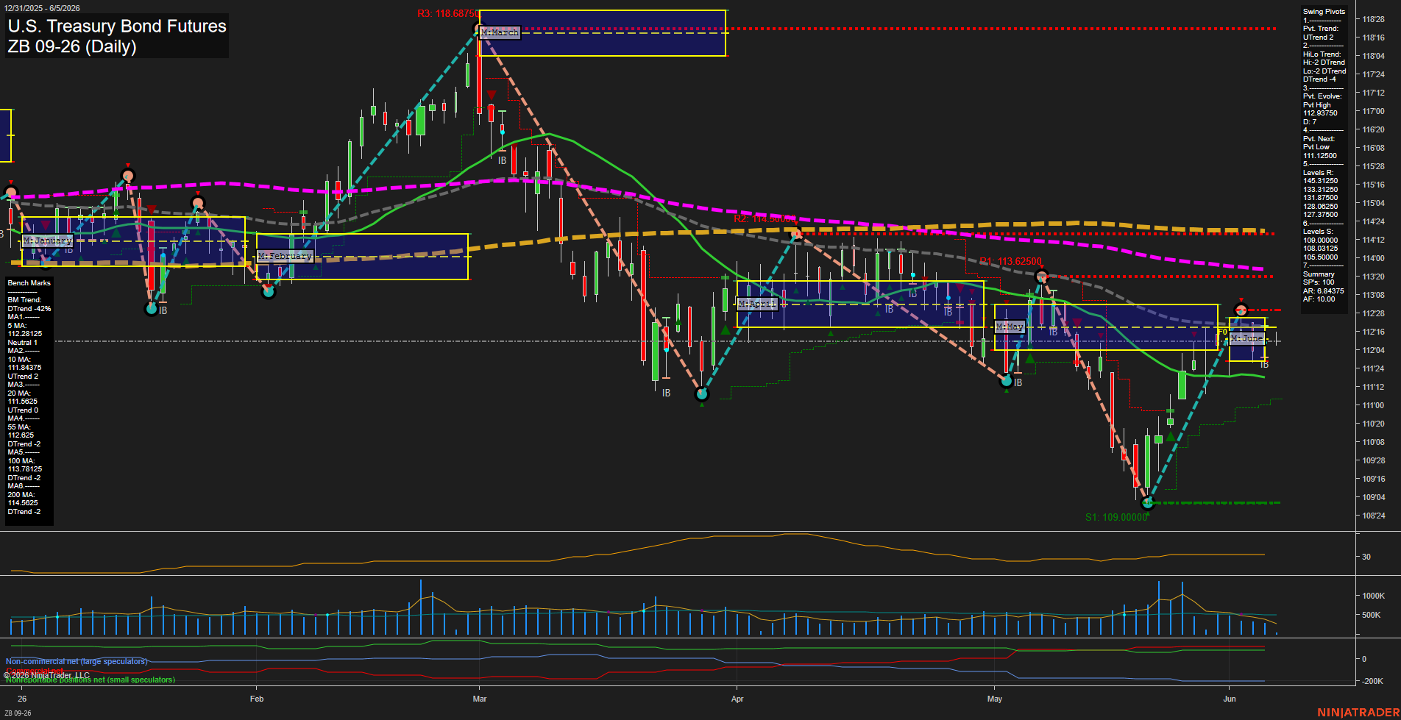Click the -200K COT scale label
Screen dimensions: 1401x720
click(x=1372, y=681)
